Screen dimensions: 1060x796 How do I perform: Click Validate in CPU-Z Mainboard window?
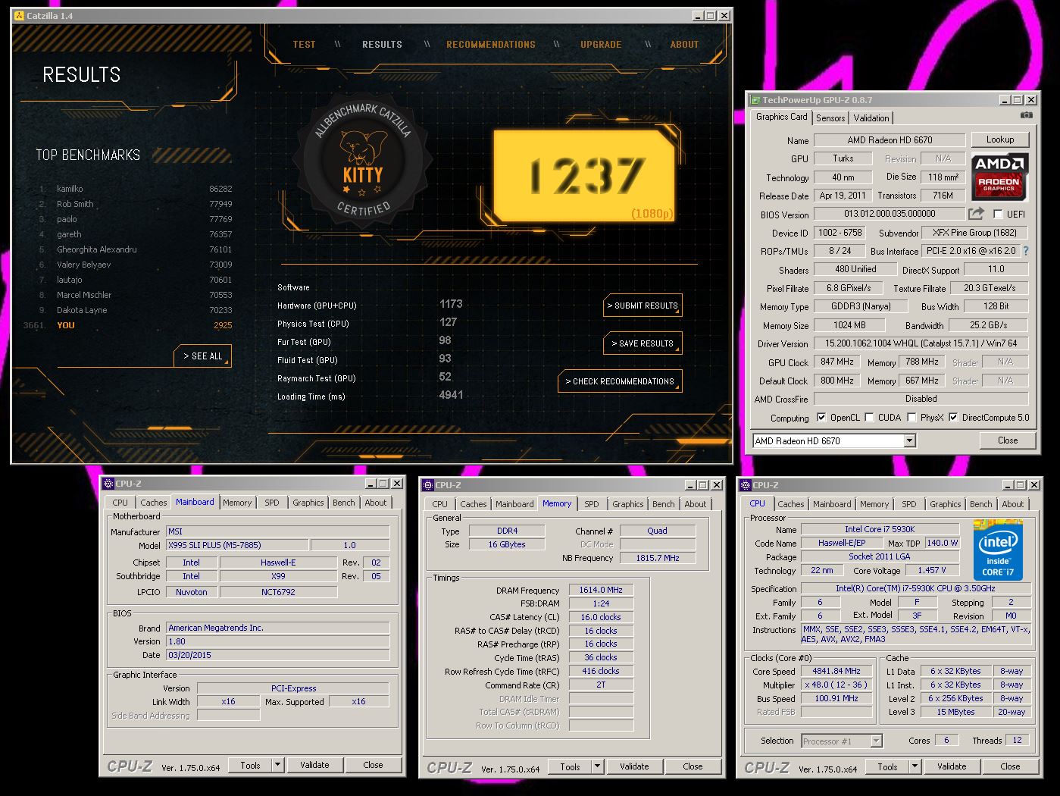(x=314, y=765)
